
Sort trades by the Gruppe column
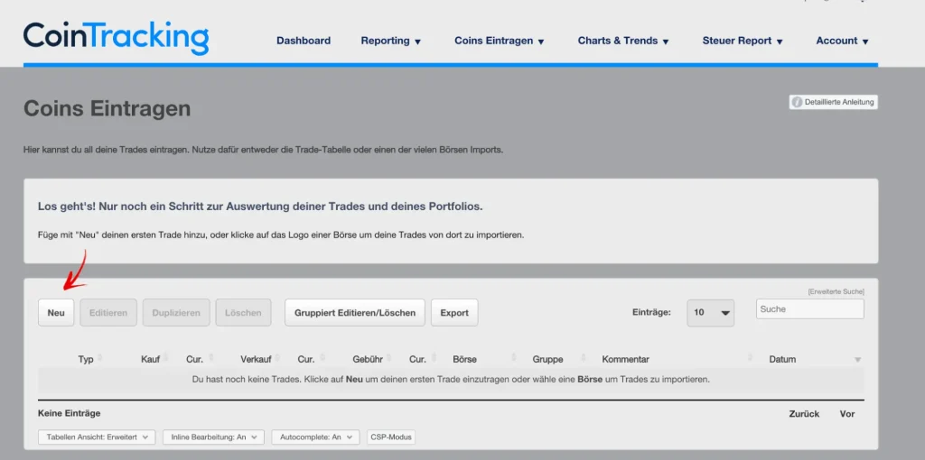pos(547,359)
